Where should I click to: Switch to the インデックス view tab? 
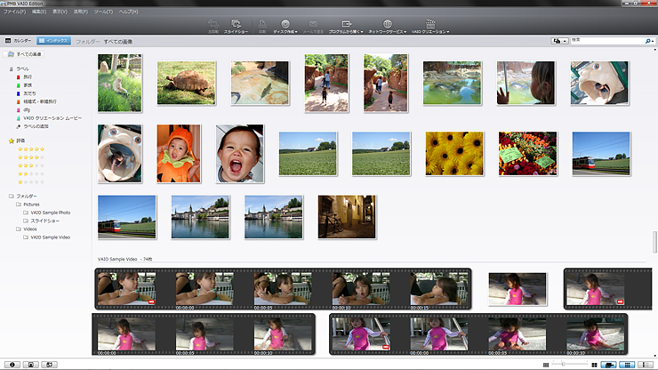point(53,41)
